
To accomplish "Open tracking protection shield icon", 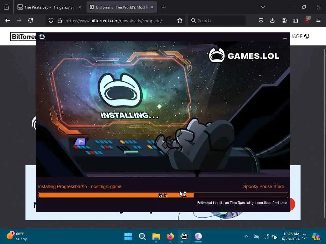I will [51, 21].
